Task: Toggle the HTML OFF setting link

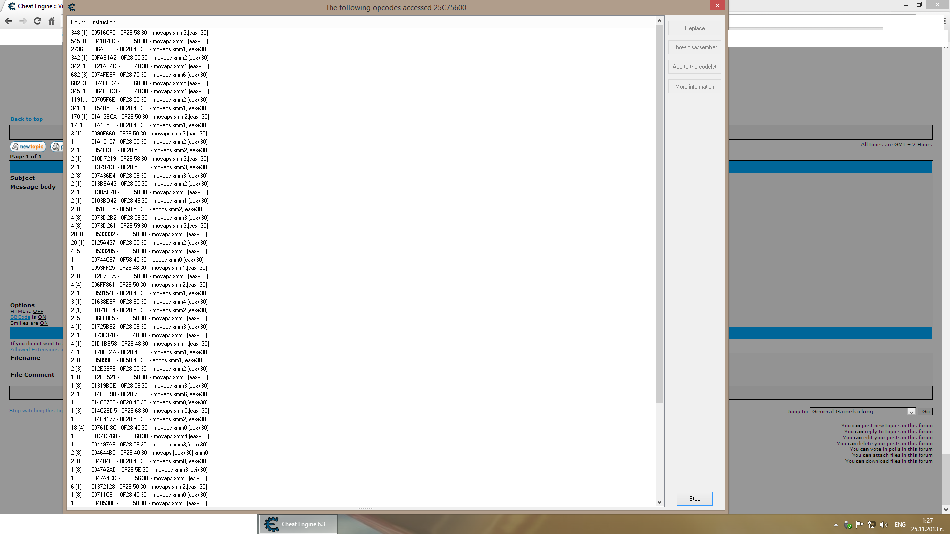Action: tap(39, 311)
